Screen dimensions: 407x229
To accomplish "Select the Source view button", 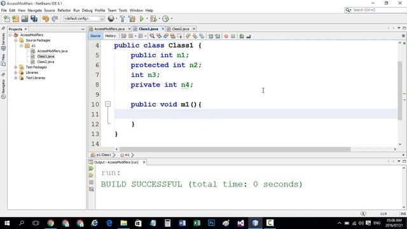I will tap(95, 36).
